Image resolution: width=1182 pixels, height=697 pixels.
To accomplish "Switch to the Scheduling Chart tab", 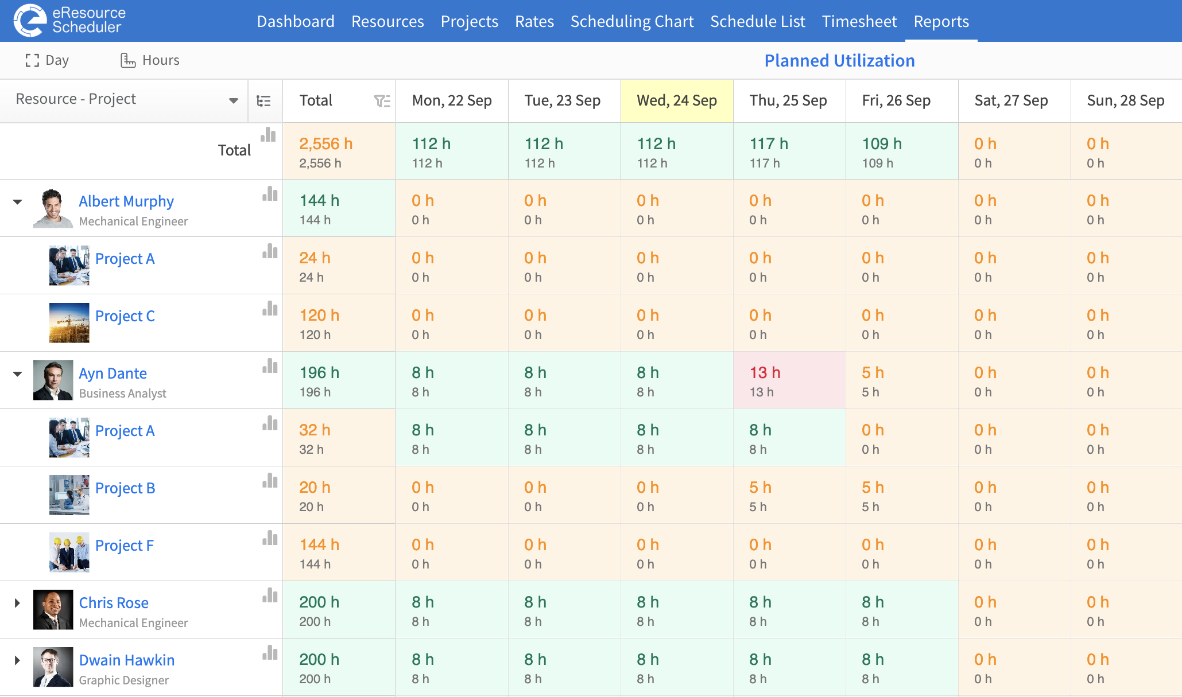I will tap(632, 21).
